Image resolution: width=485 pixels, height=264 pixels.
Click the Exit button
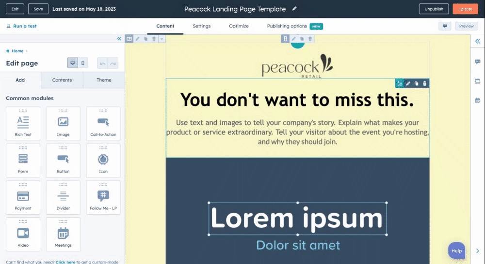click(15, 9)
